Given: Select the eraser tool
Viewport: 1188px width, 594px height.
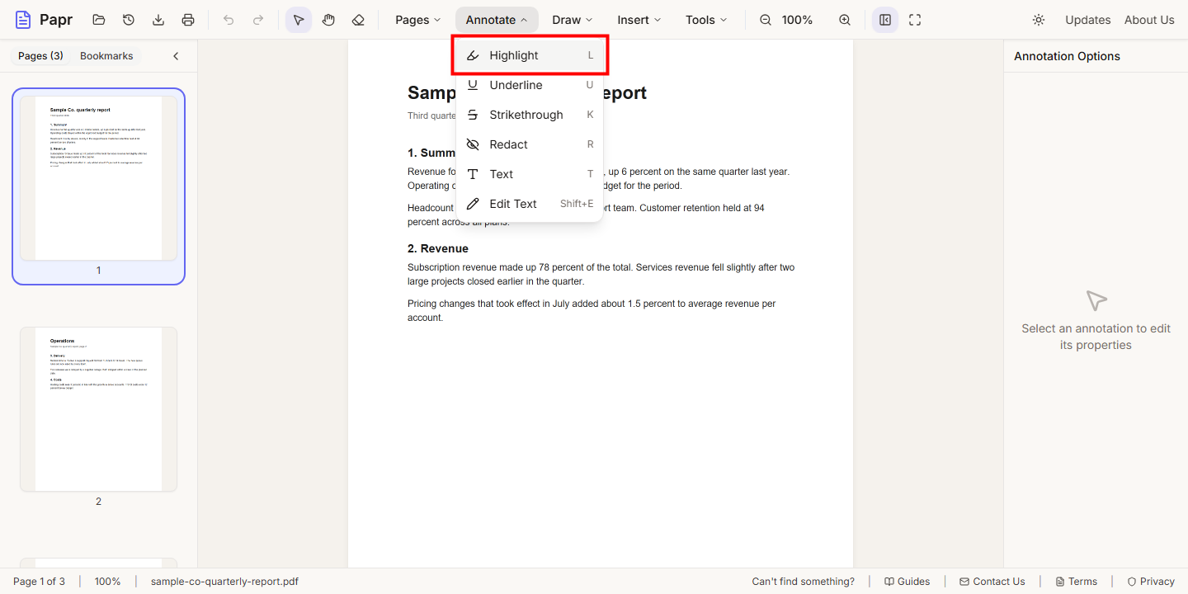Looking at the screenshot, I should tap(358, 20).
